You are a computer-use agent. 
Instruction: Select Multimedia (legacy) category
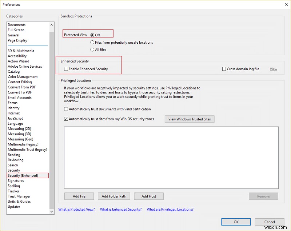pos(23,144)
